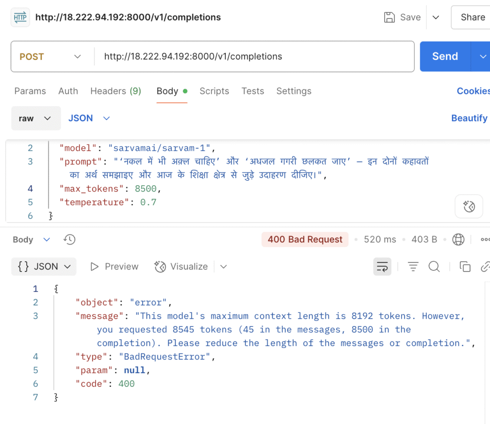490x424 pixels.
Task: Open the POST method dropdown
Action: 50,56
